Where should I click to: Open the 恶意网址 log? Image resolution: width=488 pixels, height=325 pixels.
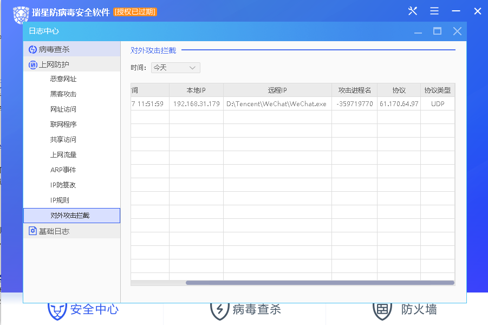point(63,79)
